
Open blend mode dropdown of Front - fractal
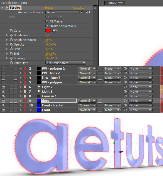[x=87, y=105]
